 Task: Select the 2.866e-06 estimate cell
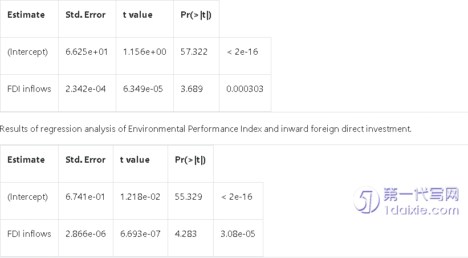(x=86, y=234)
